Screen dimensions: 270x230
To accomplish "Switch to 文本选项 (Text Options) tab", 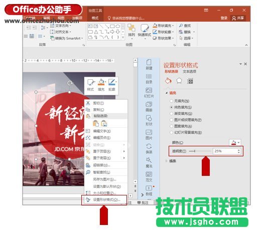I will 189,71.
